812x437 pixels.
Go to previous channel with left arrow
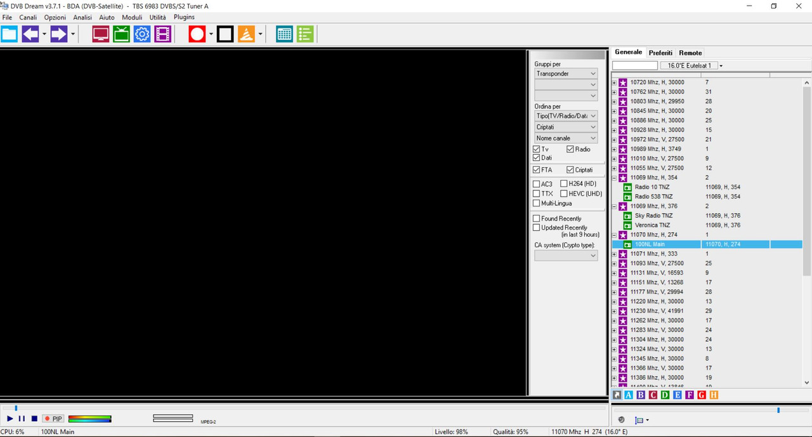30,34
